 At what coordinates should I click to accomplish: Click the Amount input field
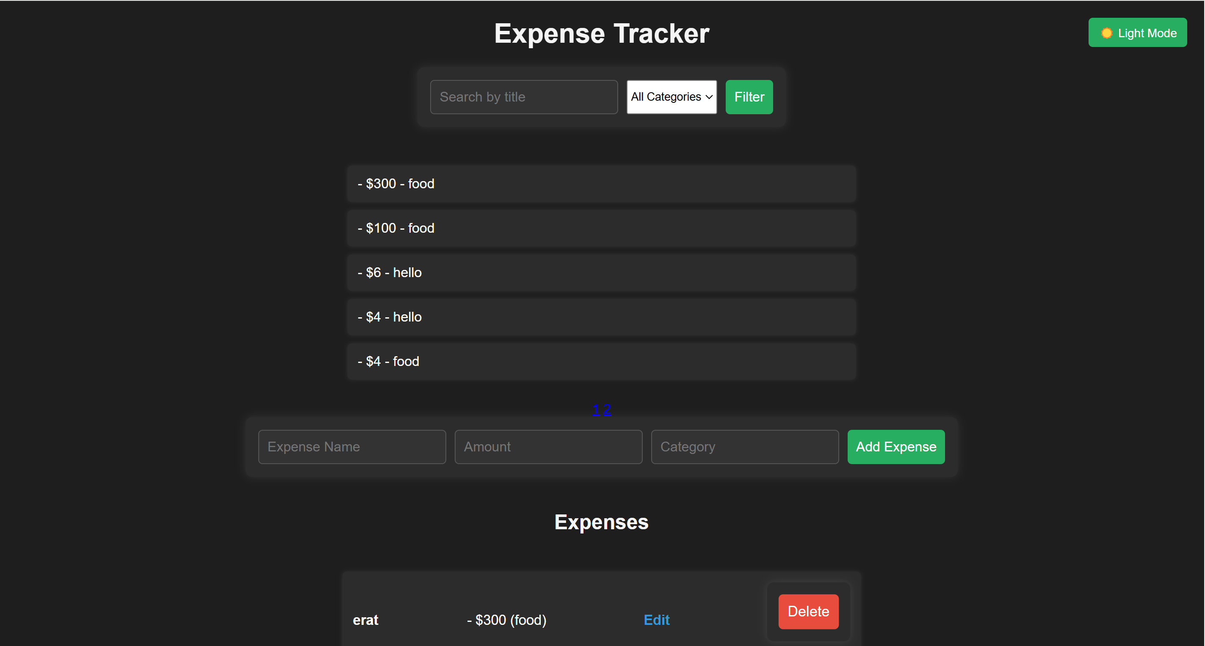click(548, 446)
